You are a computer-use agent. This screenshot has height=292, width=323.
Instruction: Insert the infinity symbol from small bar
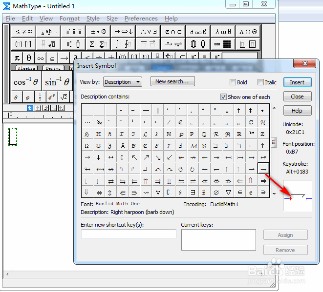[41, 58]
